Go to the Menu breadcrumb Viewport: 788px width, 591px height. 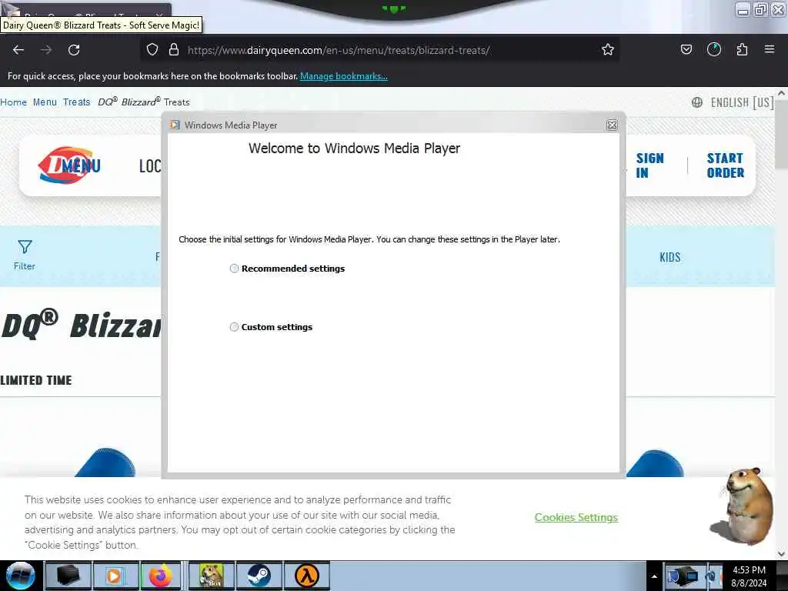point(45,102)
